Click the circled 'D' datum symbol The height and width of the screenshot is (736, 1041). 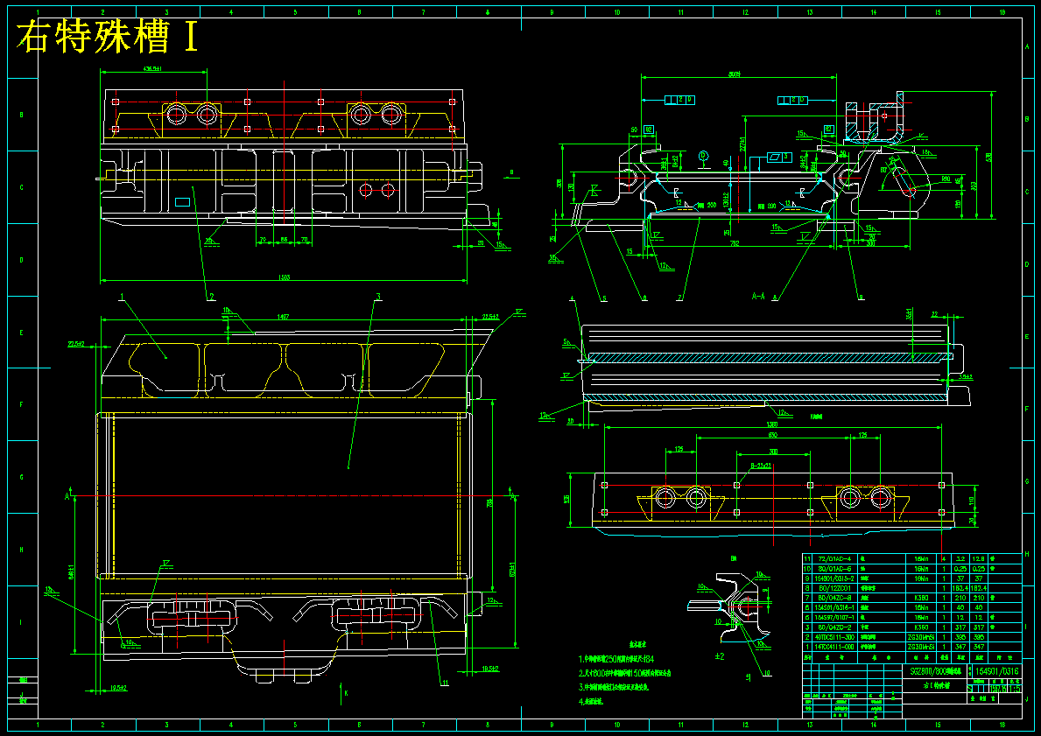(703, 156)
